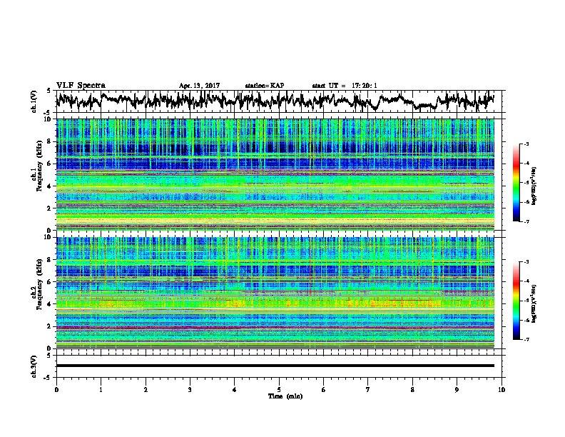This screenshot has height=437, width=565.
Task: Click the "6" frequency tick of ch.1 spectrogram
Action: pyautogui.click(x=49, y=164)
